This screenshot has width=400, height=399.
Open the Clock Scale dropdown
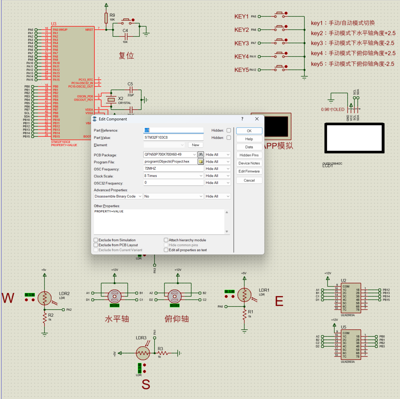[173, 176]
